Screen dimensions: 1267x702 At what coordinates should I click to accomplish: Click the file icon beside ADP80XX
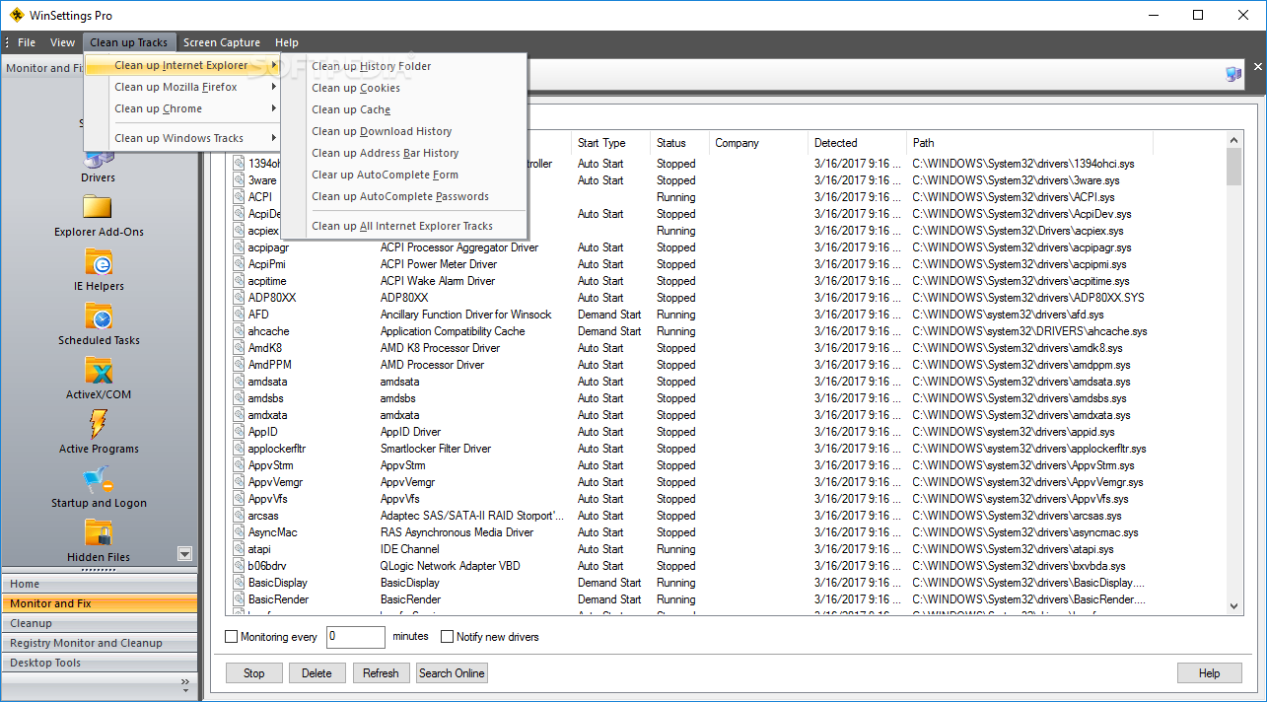coord(239,298)
